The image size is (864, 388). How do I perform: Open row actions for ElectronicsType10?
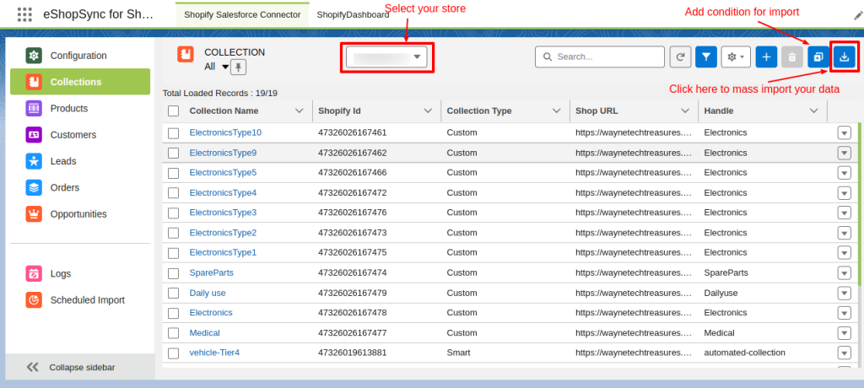[x=844, y=132]
